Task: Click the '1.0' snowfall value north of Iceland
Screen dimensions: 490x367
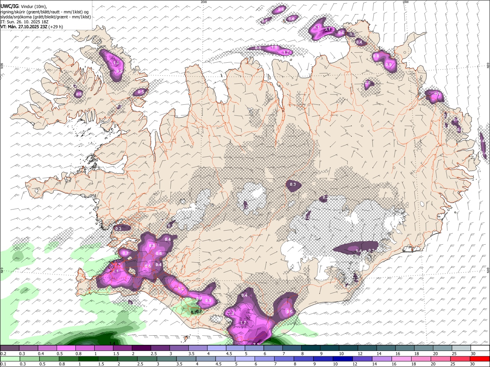Action: 274,47
